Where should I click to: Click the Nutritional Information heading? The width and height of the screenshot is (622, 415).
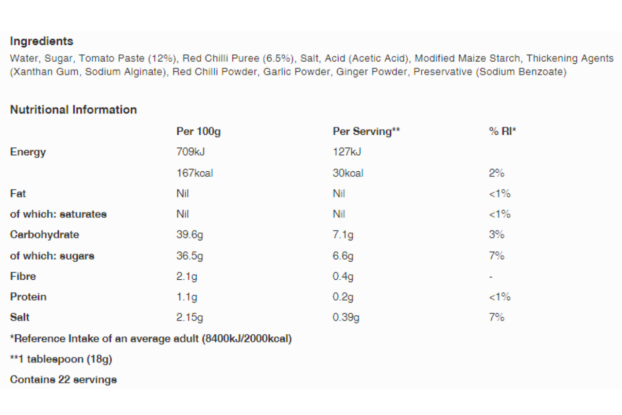click(73, 109)
